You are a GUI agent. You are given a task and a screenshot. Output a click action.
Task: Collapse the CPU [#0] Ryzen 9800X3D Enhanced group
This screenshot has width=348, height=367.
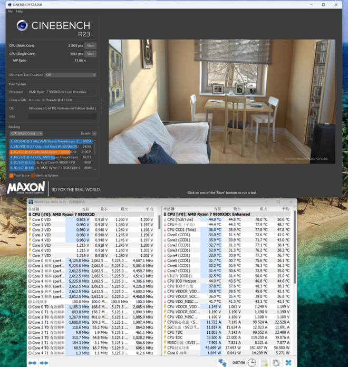tap(164, 215)
